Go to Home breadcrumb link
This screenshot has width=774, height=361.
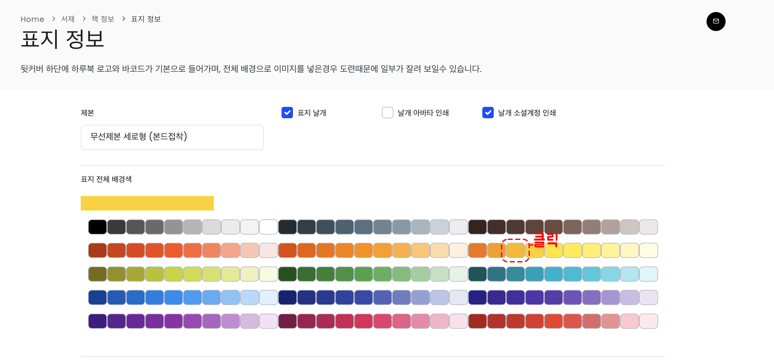click(x=32, y=19)
